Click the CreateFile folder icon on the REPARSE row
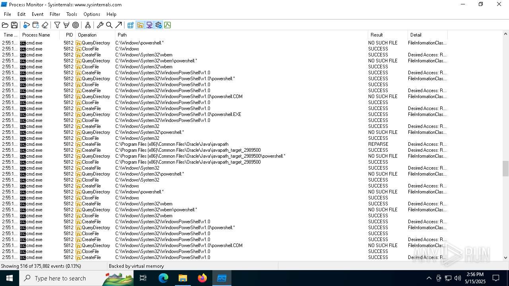The height and width of the screenshot is (286, 509). (x=78, y=144)
